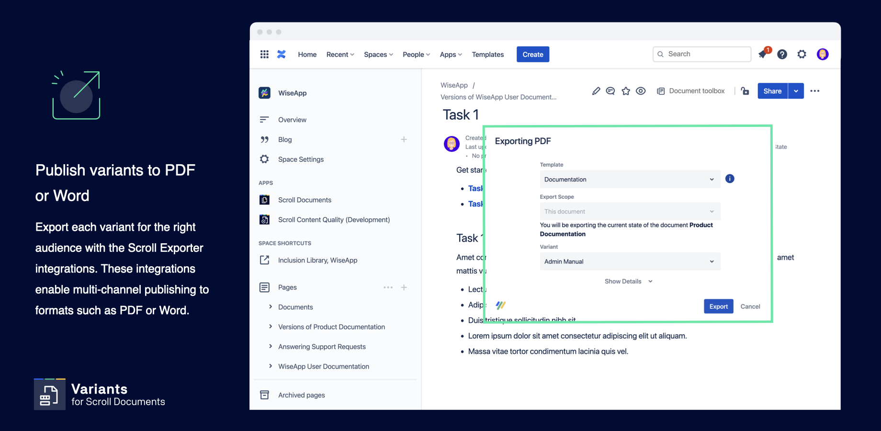The image size is (881, 431).
Task: Open the more actions ellipsis menu
Action: (x=814, y=91)
